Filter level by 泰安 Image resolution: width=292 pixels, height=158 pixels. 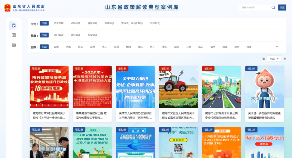(164, 47)
